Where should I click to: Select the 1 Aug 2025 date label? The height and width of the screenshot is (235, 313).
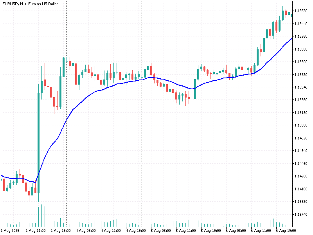10,231
